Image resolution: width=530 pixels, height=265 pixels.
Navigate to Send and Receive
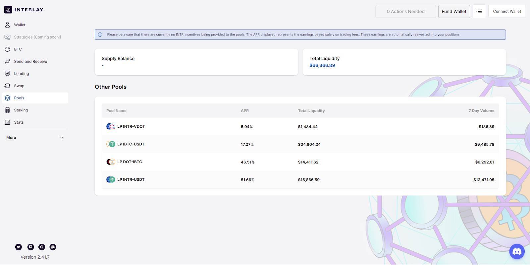tap(35, 61)
